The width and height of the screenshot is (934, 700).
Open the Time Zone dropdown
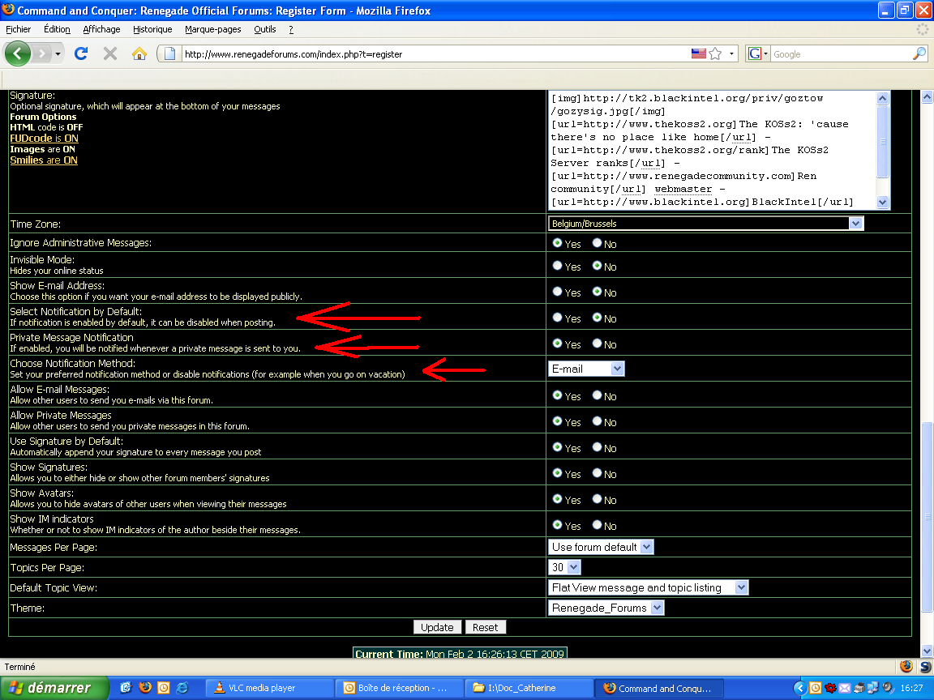(x=705, y=223)
